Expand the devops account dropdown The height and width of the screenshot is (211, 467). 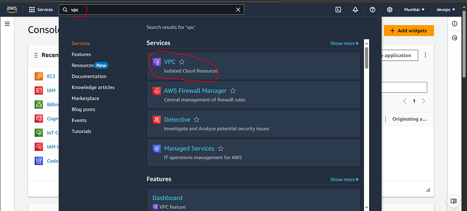[446, 9]
